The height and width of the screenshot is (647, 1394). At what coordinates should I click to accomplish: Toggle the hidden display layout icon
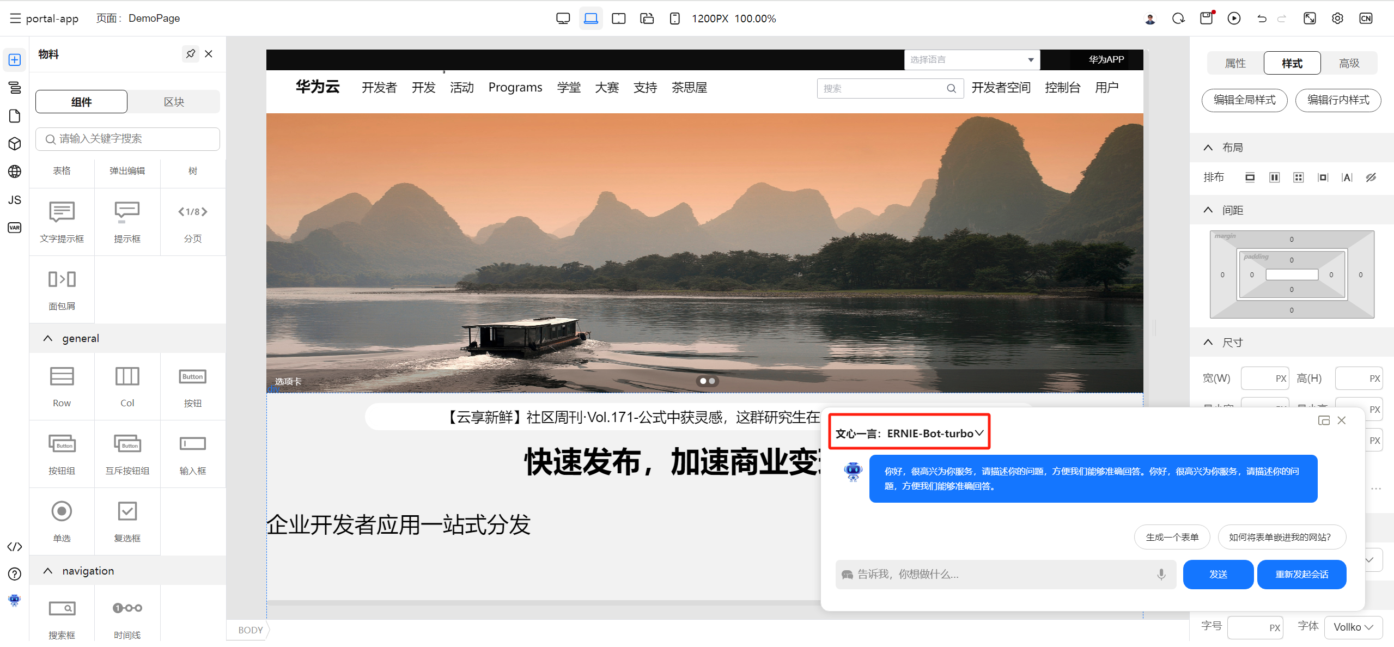point(1371,177)
